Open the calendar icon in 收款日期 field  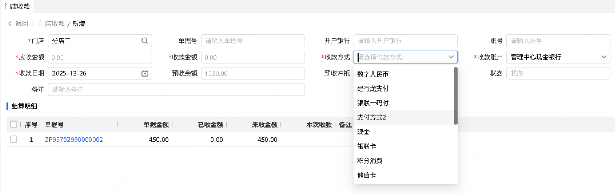[x=145, y=73]
